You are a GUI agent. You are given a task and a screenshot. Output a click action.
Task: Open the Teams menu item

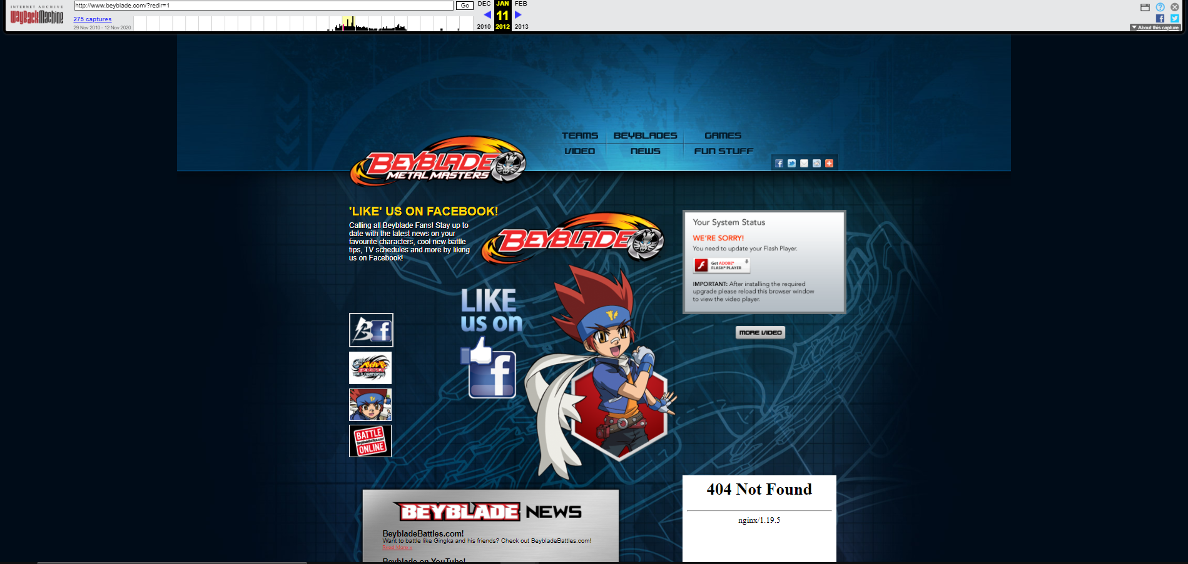point(580,136)
